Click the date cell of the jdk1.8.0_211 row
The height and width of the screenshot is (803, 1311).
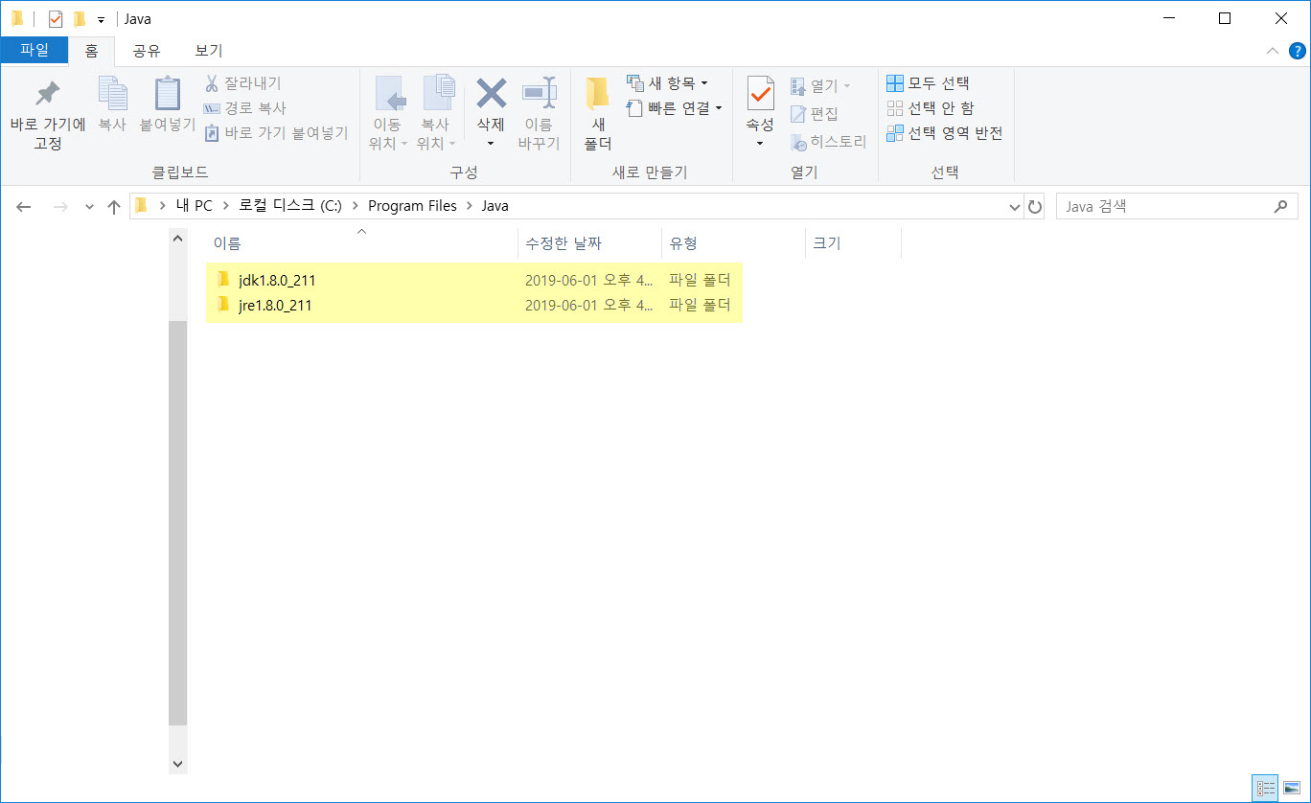coord(589,280)
